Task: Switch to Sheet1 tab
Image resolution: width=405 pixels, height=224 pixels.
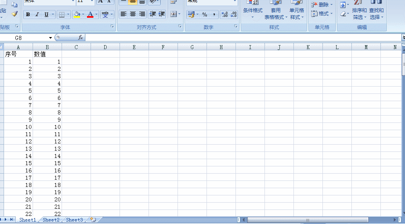Action: coord(28,220)
